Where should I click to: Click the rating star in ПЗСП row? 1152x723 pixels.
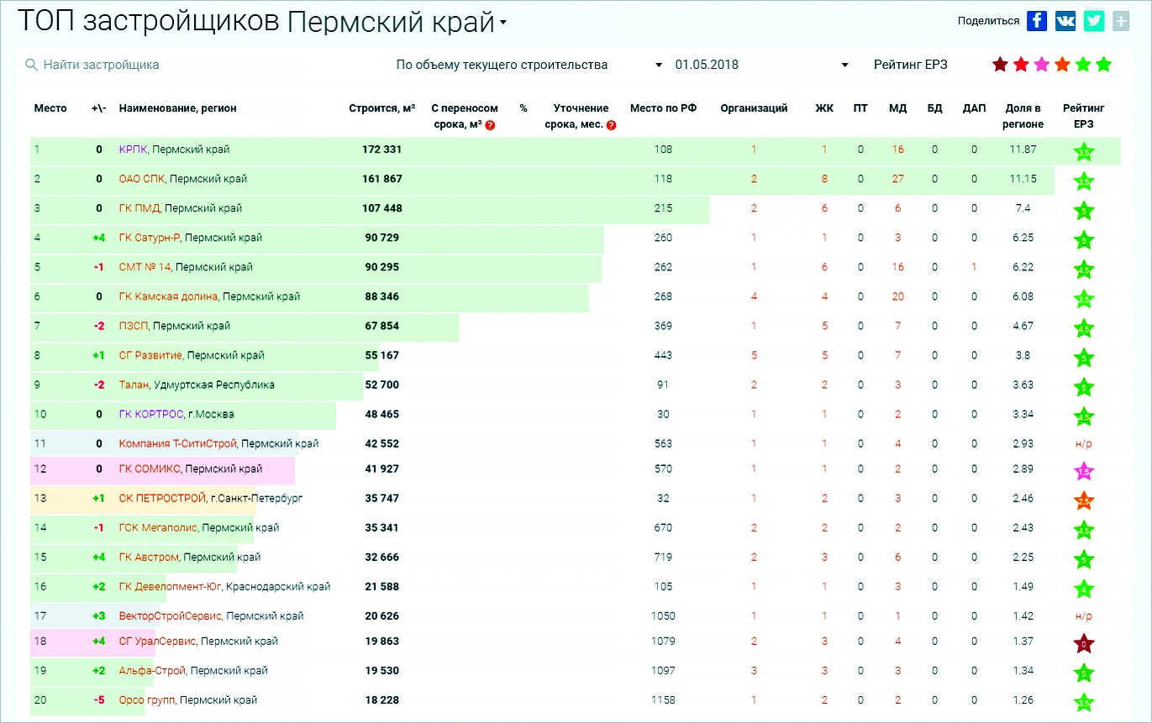[x=1084, y=328]
